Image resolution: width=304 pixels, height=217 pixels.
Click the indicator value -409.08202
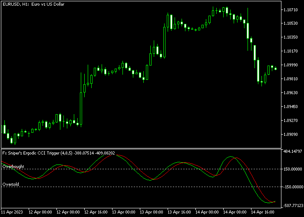(x=105, y=153)
